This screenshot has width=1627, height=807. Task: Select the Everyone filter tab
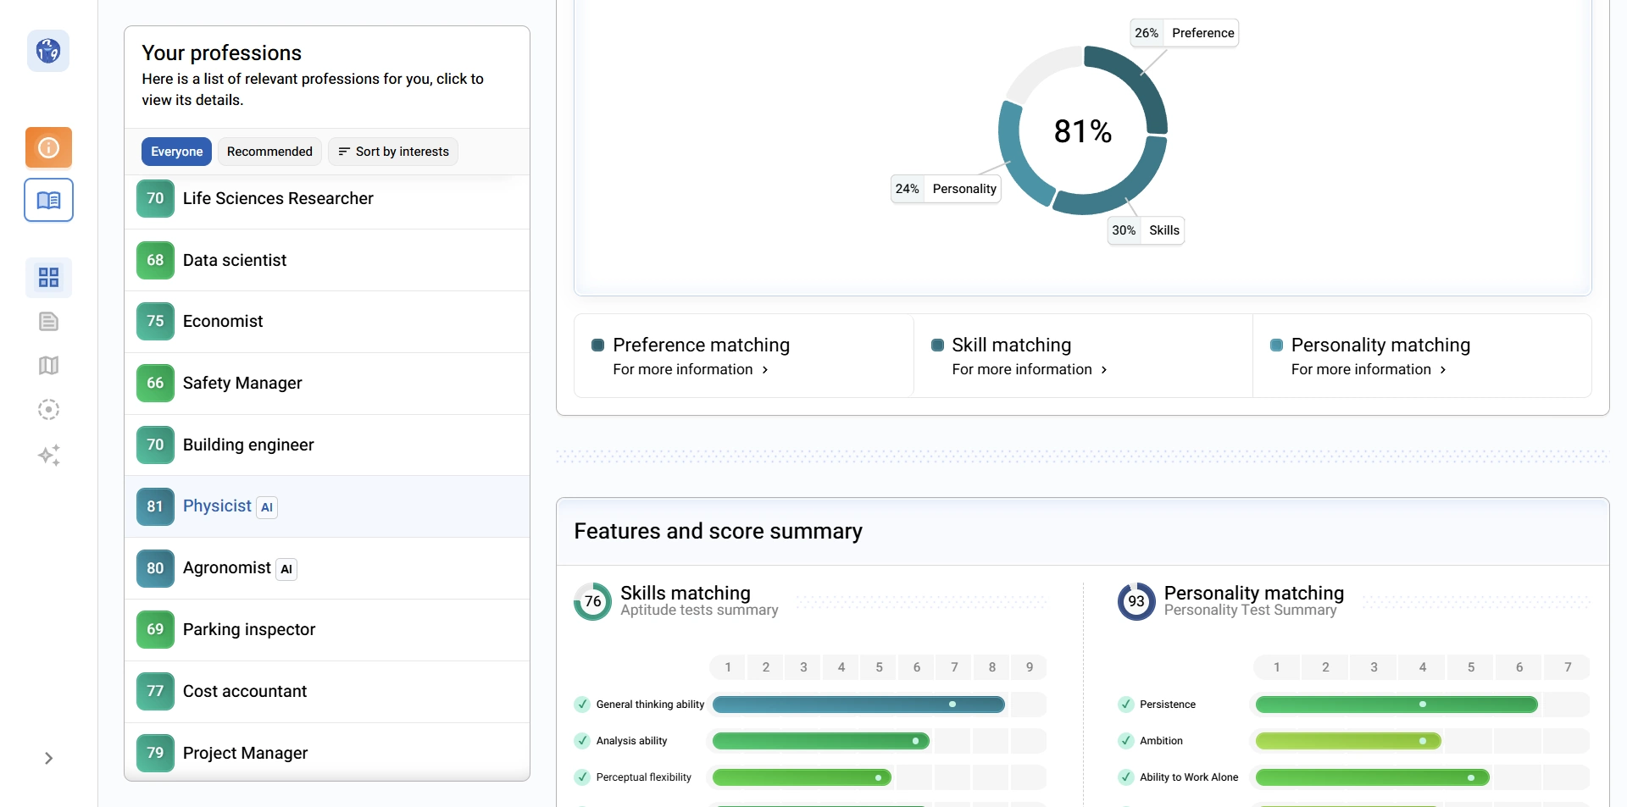(x=176, y=152)
